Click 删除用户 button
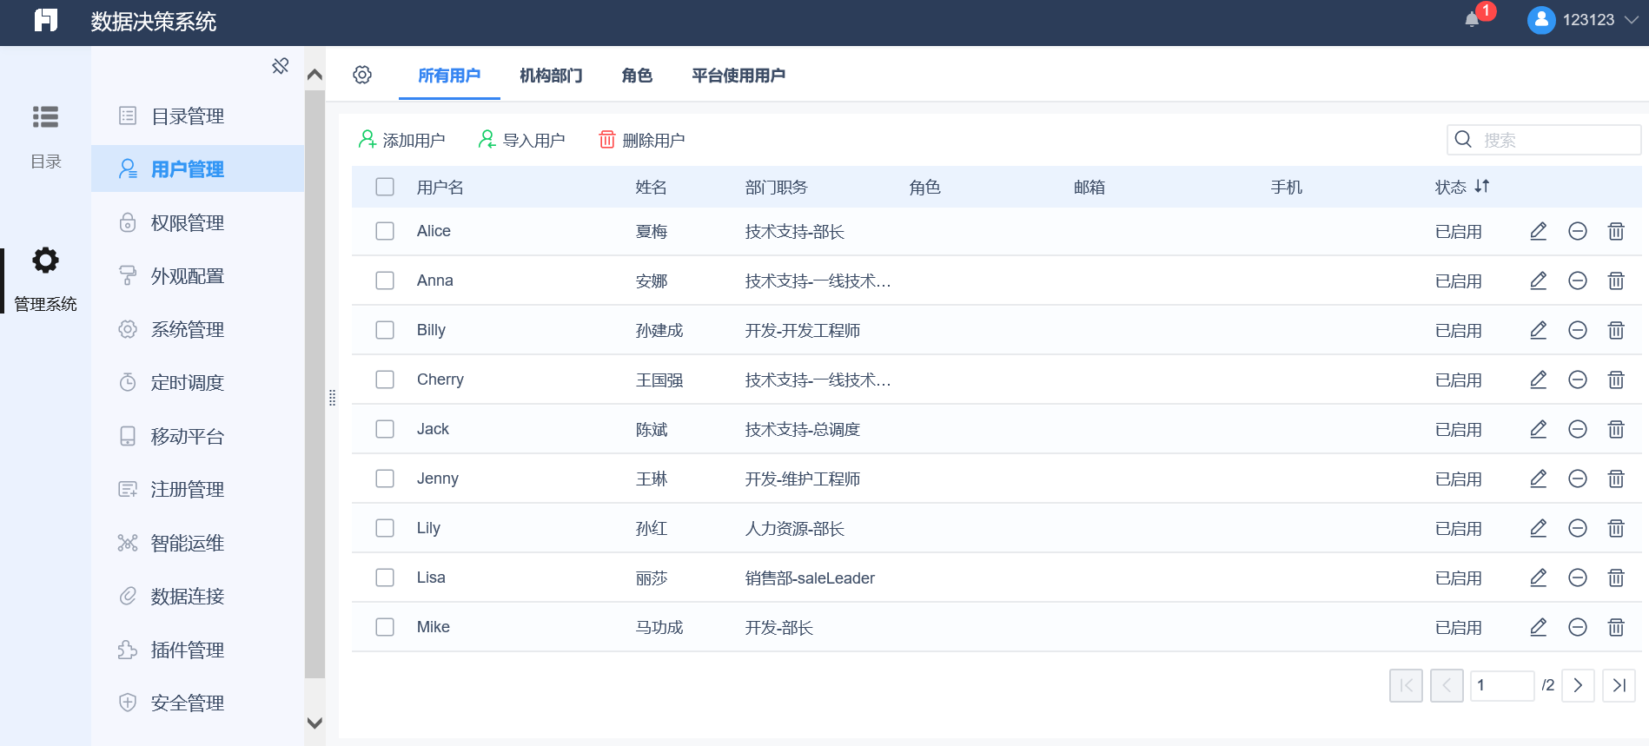Screen dimensions: 1649x746 coord(641,140)
